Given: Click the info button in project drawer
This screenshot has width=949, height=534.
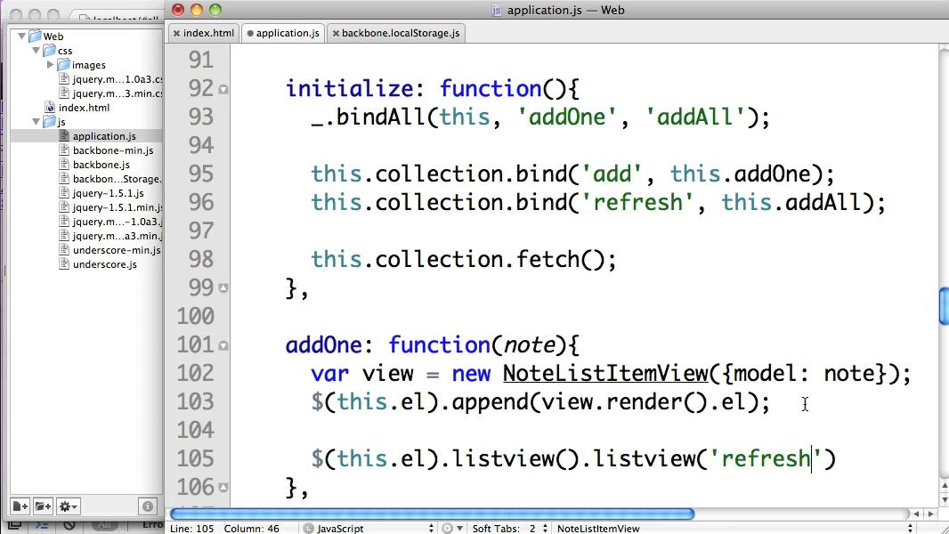Looking at the screenshot, I should pyautogui.click(x=147, y=506).
